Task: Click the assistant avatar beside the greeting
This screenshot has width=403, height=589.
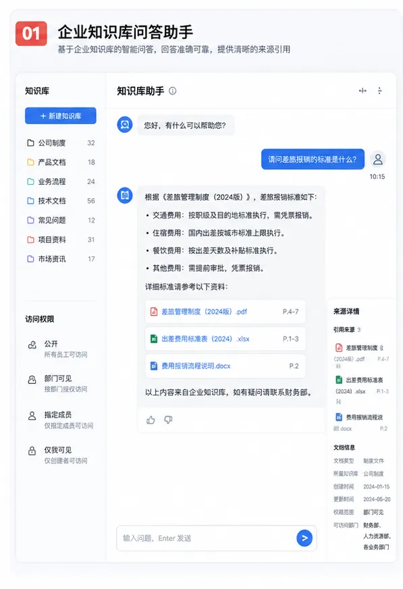Action: click(x=125, y=124)
